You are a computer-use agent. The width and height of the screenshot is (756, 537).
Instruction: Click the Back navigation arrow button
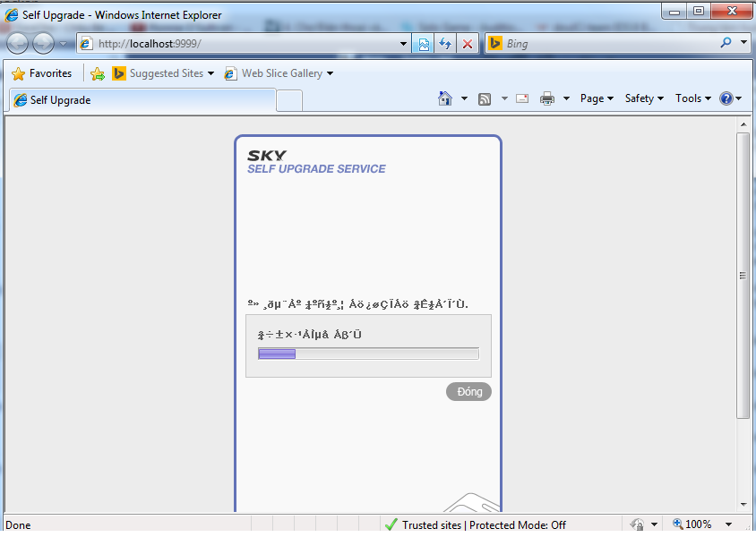point(18,43)
